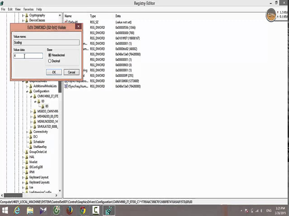Viewport: 289px width, 216px height.
Task: Click the (Default) string value icon
Action: click(66, 22)
